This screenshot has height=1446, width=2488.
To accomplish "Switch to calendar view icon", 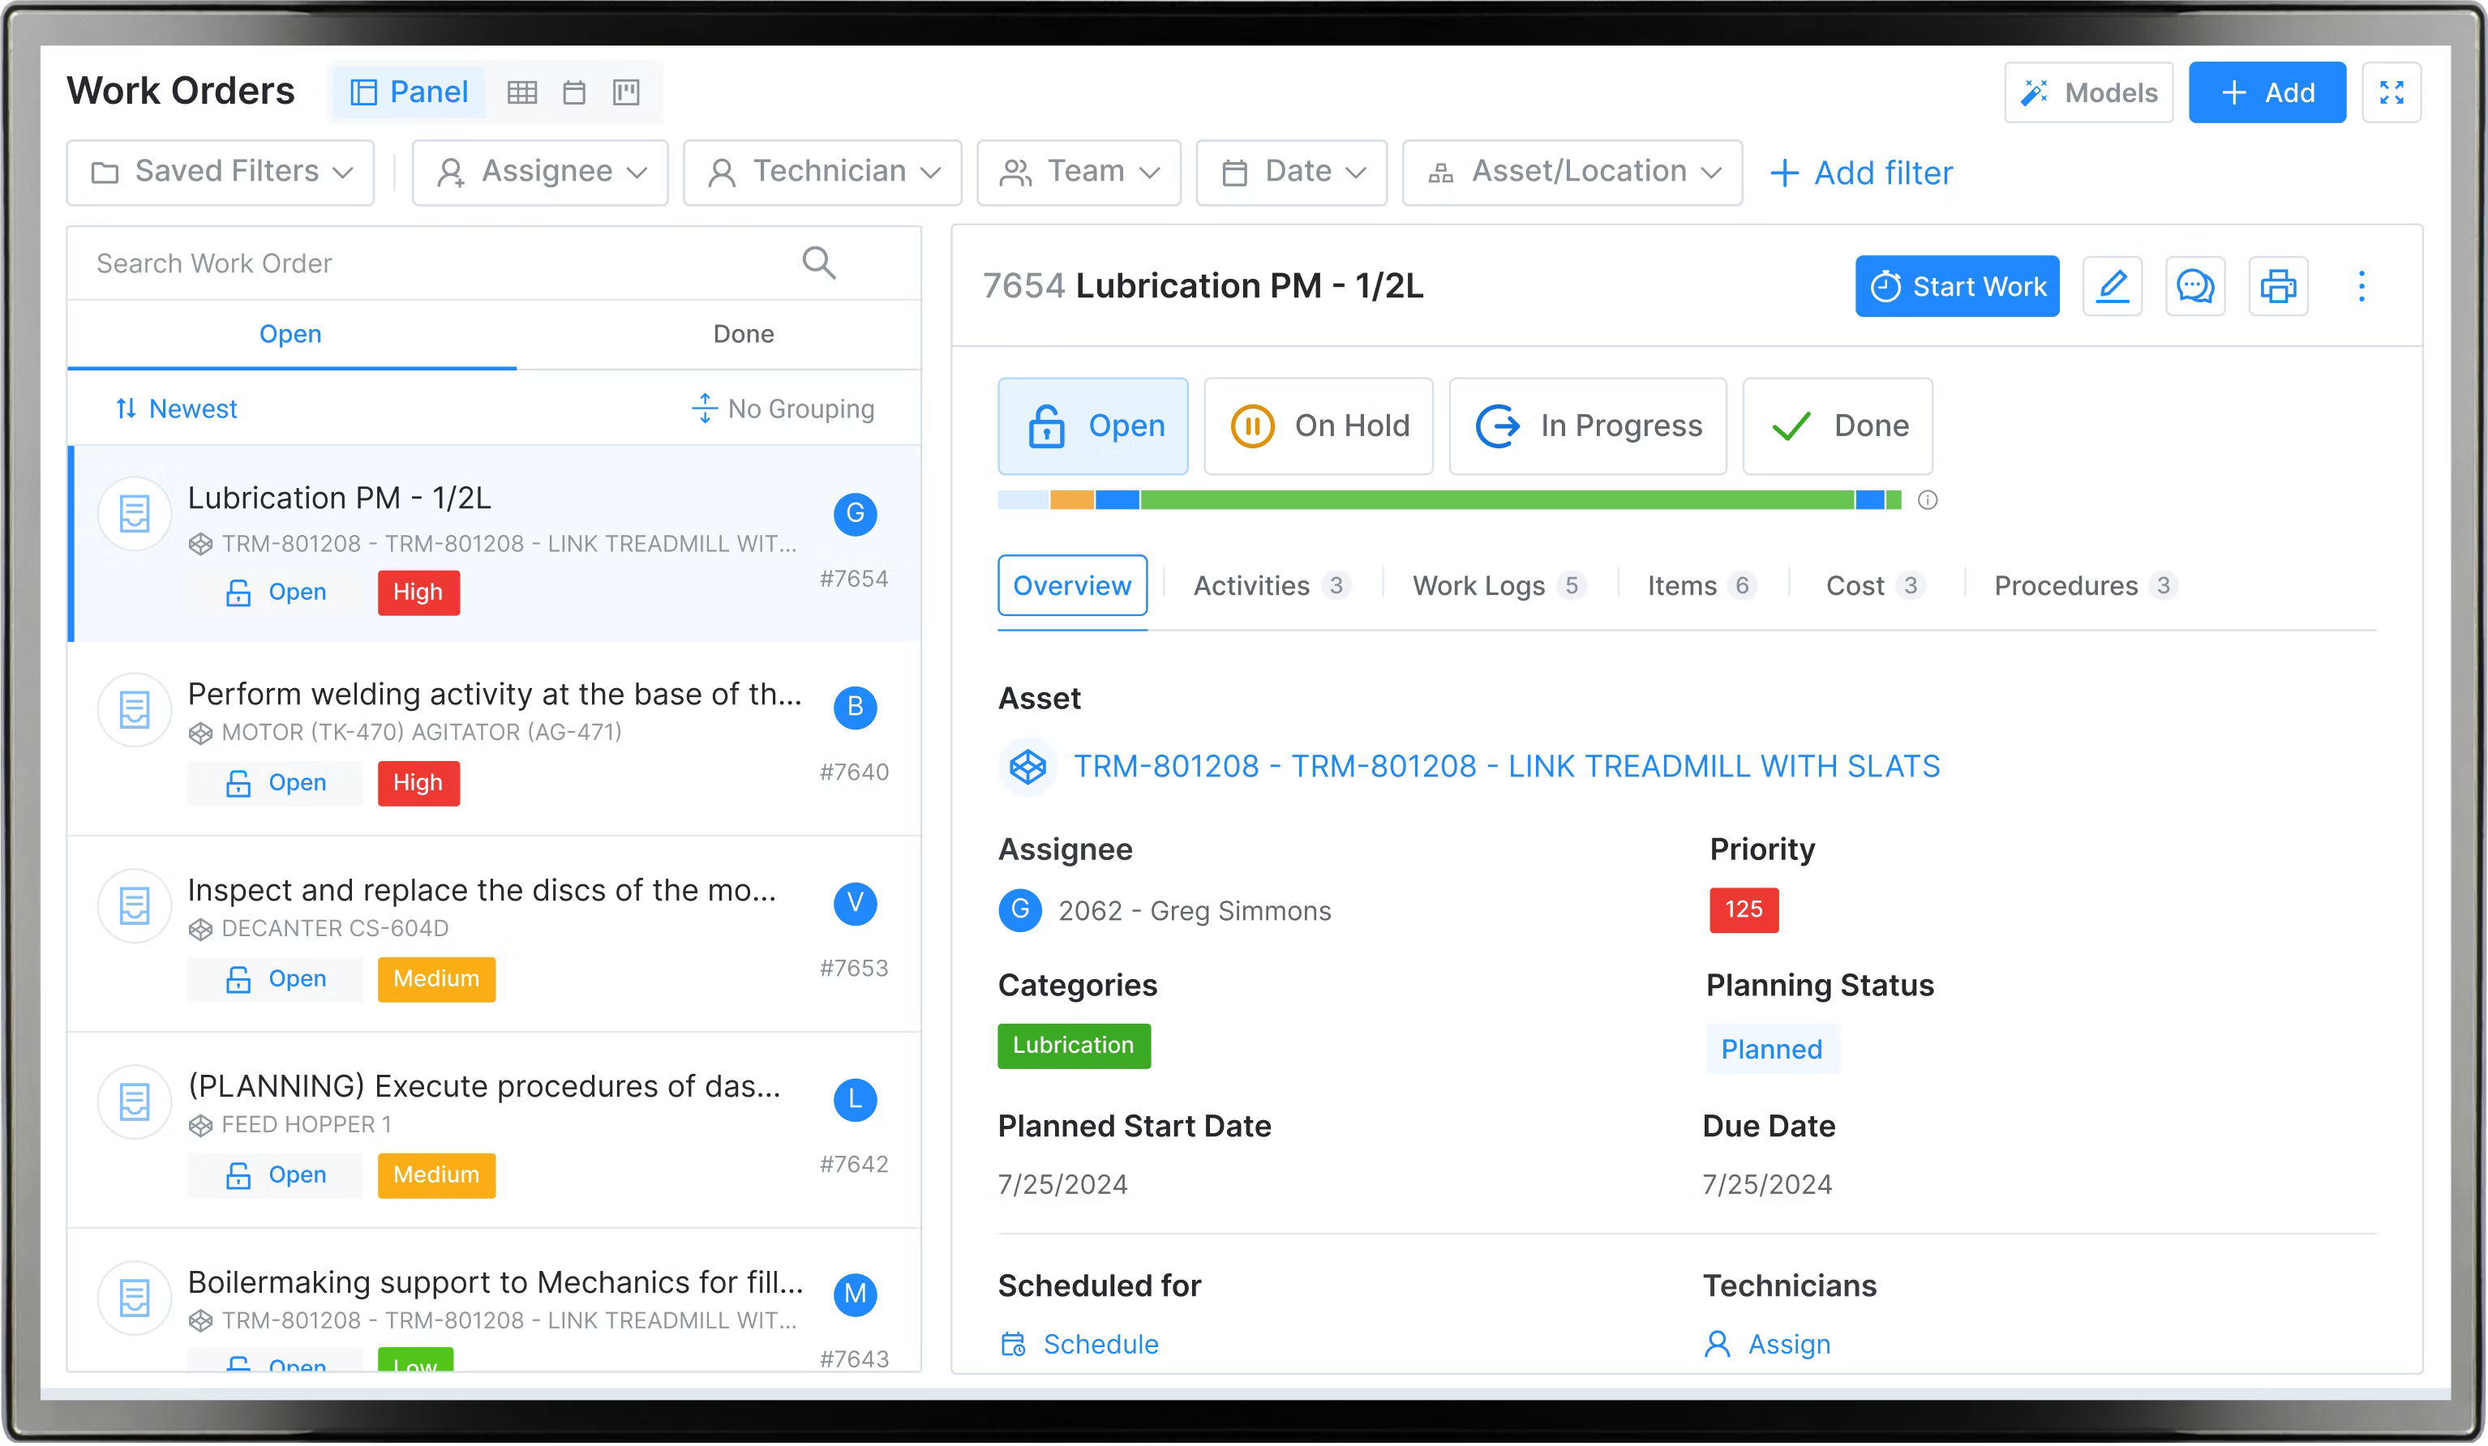I will [573, 92].
